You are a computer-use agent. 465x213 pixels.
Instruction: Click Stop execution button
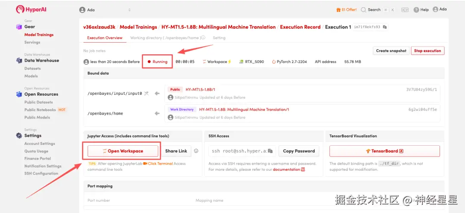point(428,51)
